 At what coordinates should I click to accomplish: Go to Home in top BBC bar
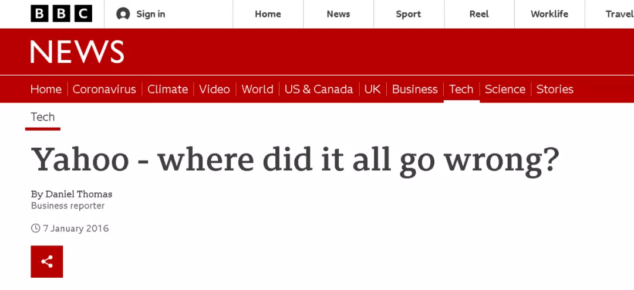(268, 14)
